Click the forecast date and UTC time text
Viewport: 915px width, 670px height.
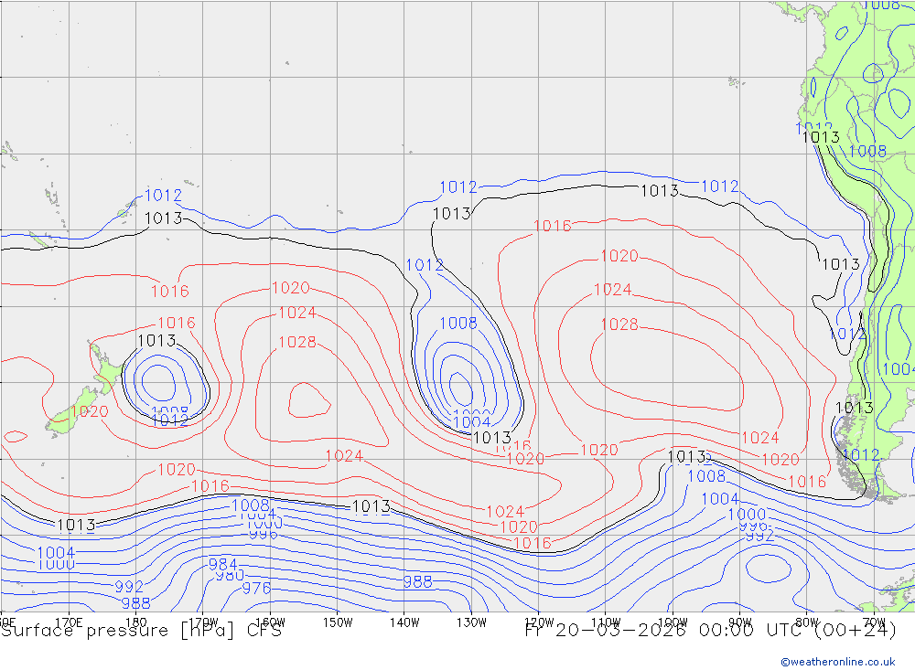point(710,631)
